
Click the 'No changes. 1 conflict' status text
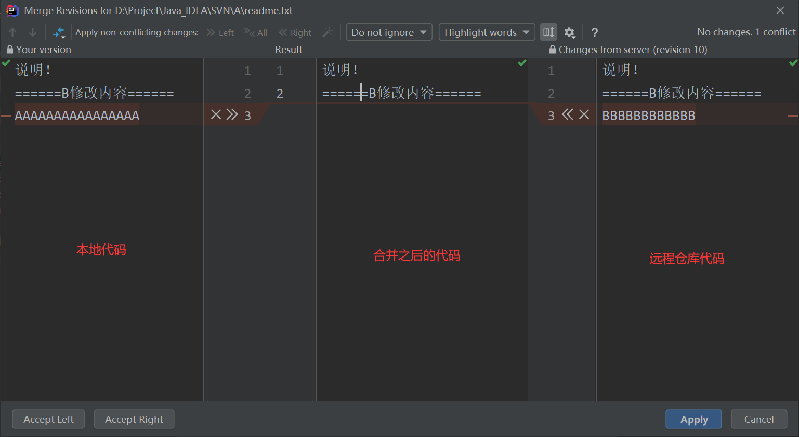(746, 32)
